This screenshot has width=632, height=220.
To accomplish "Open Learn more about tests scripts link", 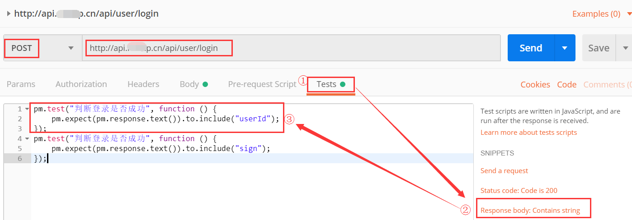I will 528,133.
